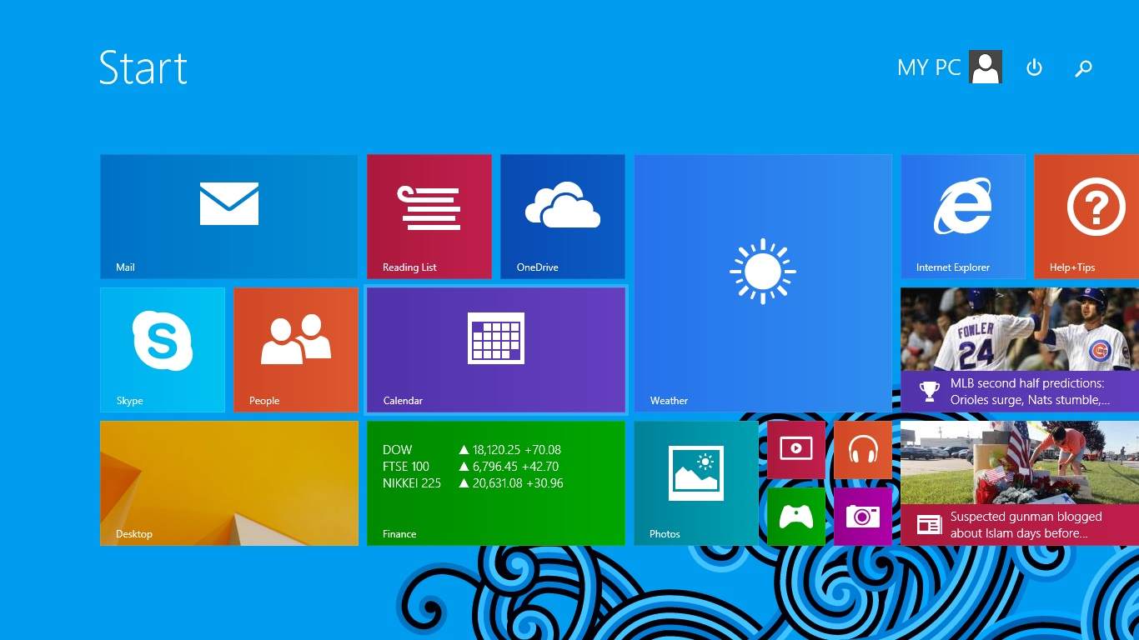Click the Search magnifier button
The height and width of the screenshot is (640, 1139).
pos(1083,68)
